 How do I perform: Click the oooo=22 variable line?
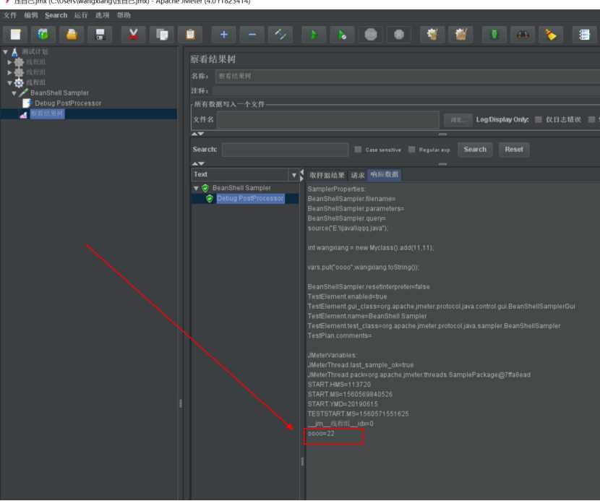(321, 434)
